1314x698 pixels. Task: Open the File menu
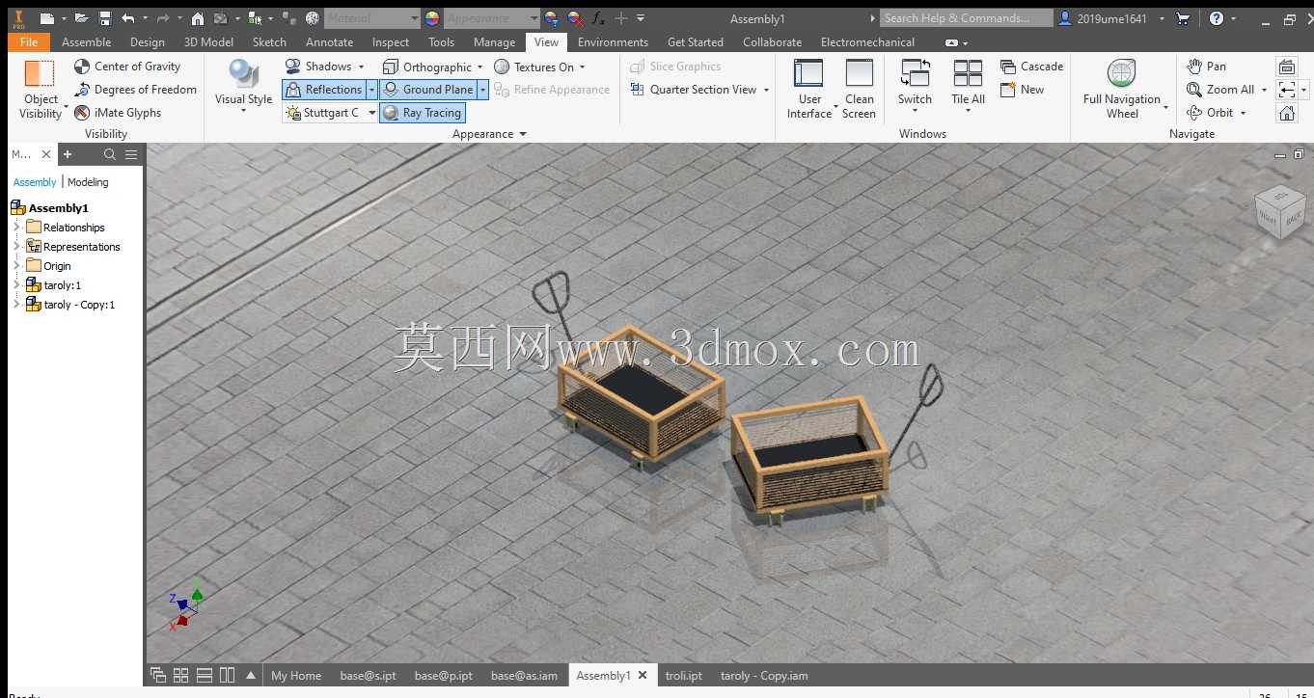coord(28,42)
